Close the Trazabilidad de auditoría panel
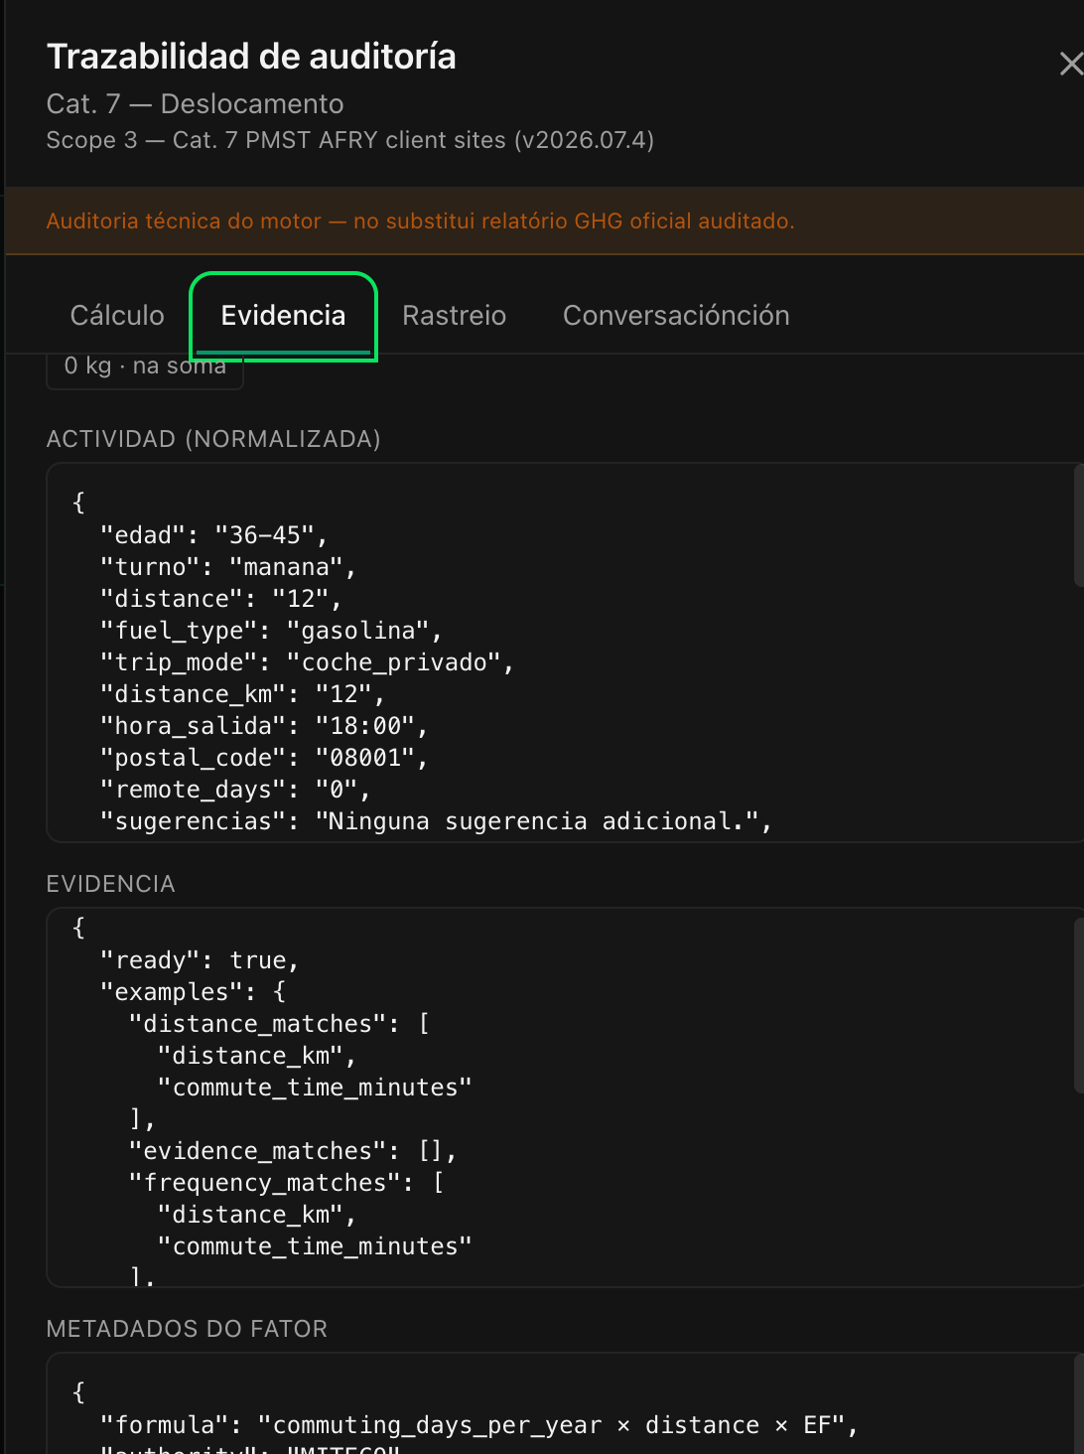This screenshot has width=1084, height=1454. [1070, 65]
